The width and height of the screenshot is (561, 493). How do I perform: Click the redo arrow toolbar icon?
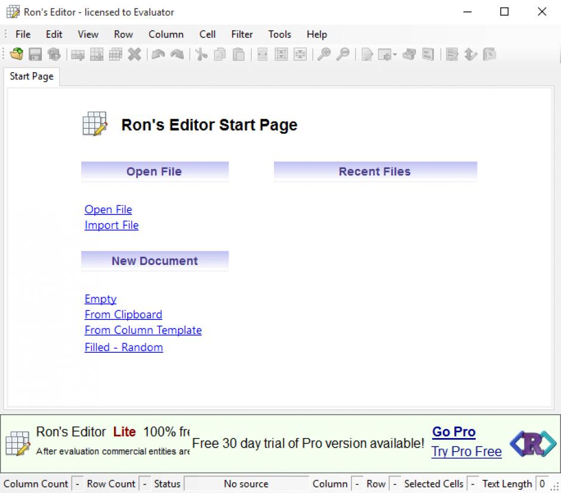click(177, 54)
